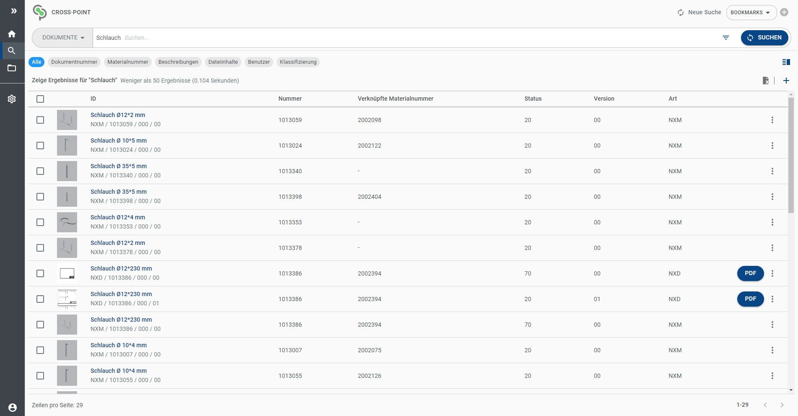Open thumbnail of Schlauch Ø12*4 mm
798x416 pixels.
pos(67,222)
